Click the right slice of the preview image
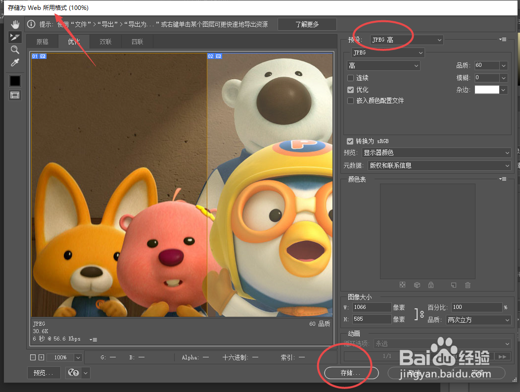Viewport: 520px width, 392px height. click(270, 185)
